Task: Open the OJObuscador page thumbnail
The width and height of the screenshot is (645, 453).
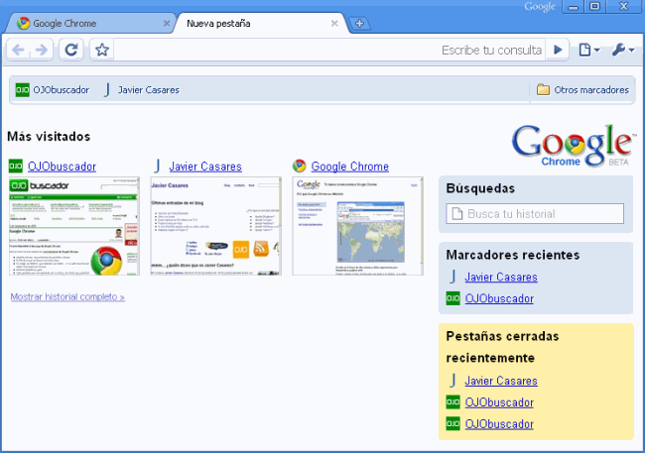Action: click(74, 226)
